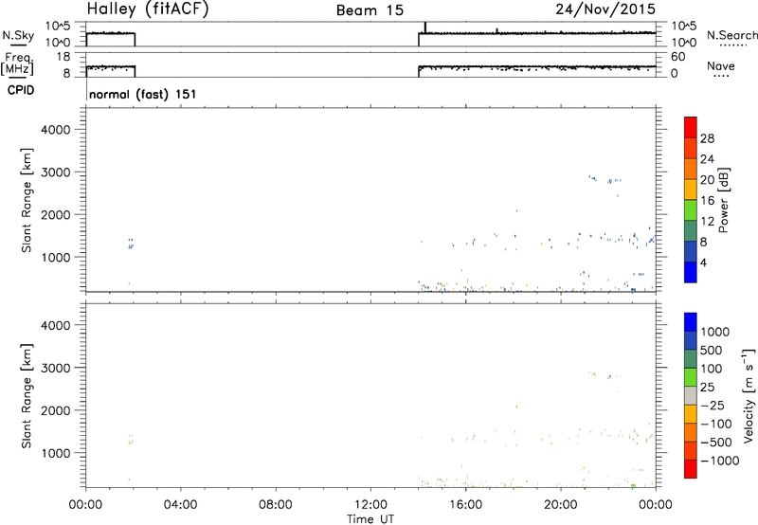Click red top segment of Power colorbar
This screenshot has height=525, width=758.
691,128
